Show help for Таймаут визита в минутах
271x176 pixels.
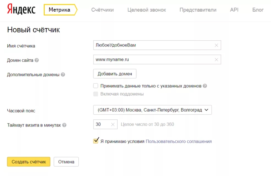click(x=64, y=125)
